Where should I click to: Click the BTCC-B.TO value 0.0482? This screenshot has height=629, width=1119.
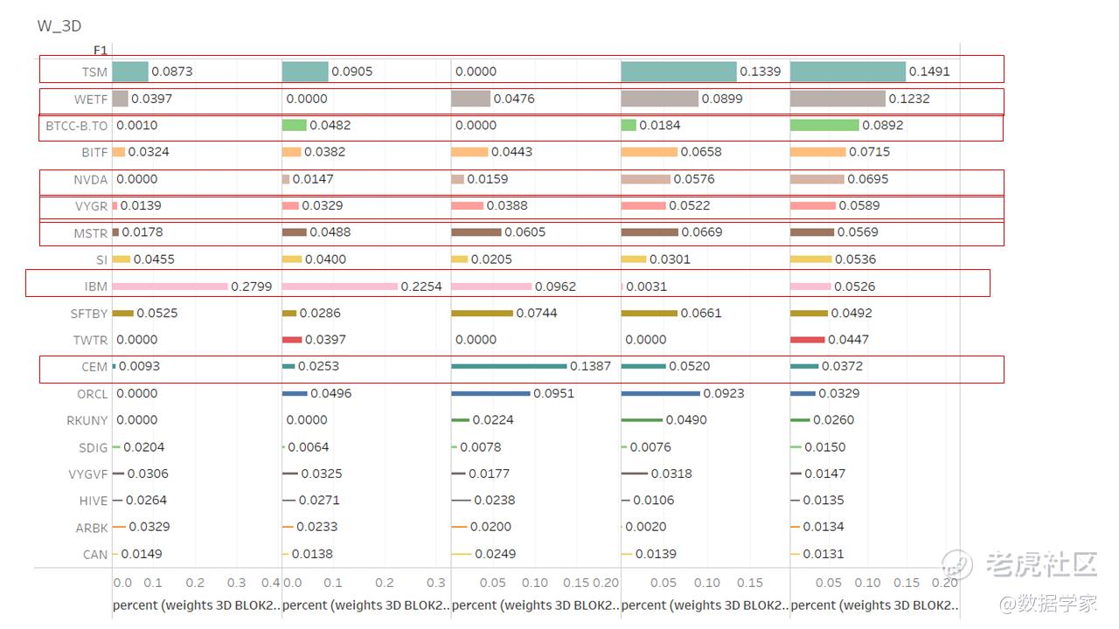(x=330, y=125)
